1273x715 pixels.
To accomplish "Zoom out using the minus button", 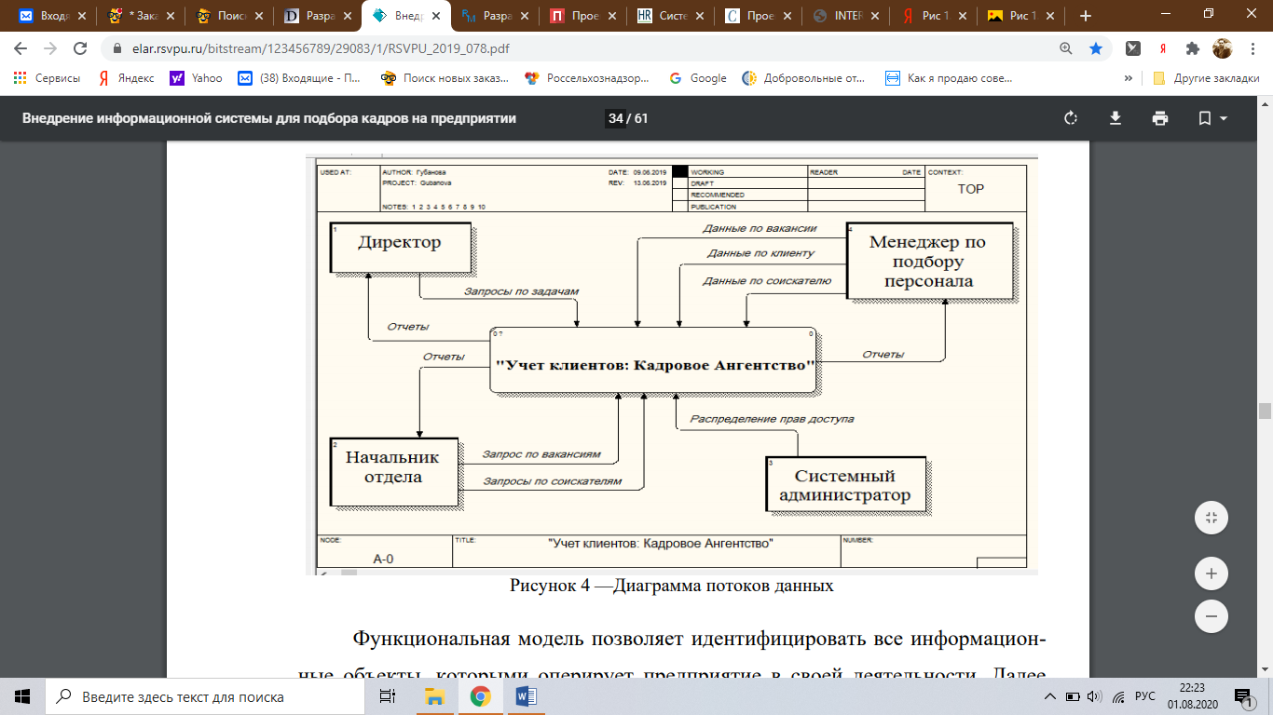I will (1211, 615).
